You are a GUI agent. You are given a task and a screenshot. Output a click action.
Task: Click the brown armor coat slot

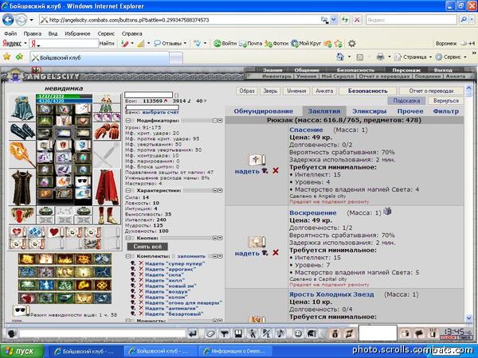tap(22, 187)
